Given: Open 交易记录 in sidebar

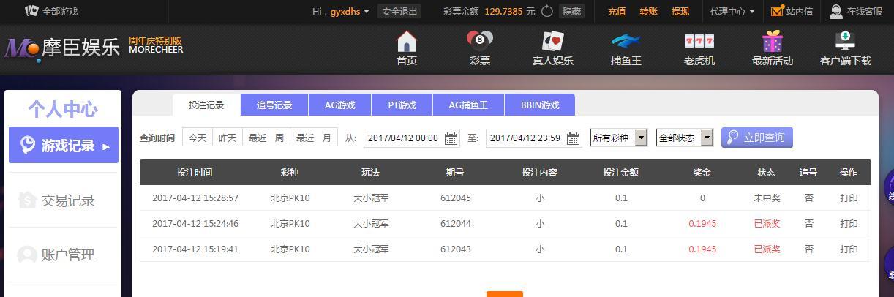Looking at the screenshot, I should (x=64, y=200).
